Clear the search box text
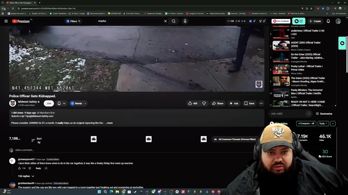This screenshot has width=348, height=195. click(x=165, y=21)
